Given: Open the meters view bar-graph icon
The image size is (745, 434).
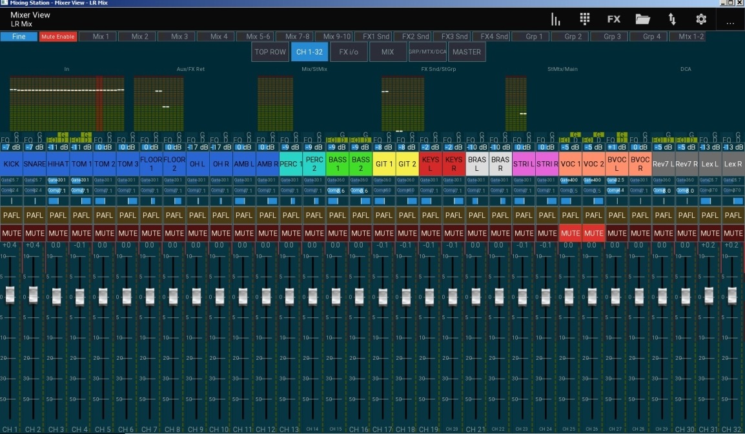Looking at the screenshot, I should pyautogui.click(x=555, y=19).
